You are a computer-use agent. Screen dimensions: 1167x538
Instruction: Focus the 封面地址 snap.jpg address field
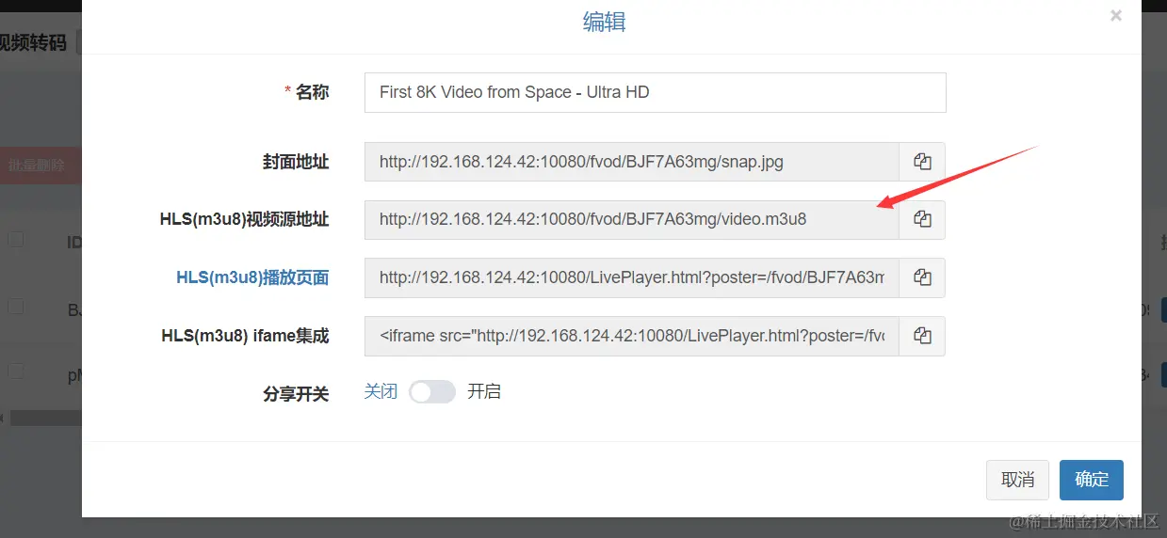[632, 162]
